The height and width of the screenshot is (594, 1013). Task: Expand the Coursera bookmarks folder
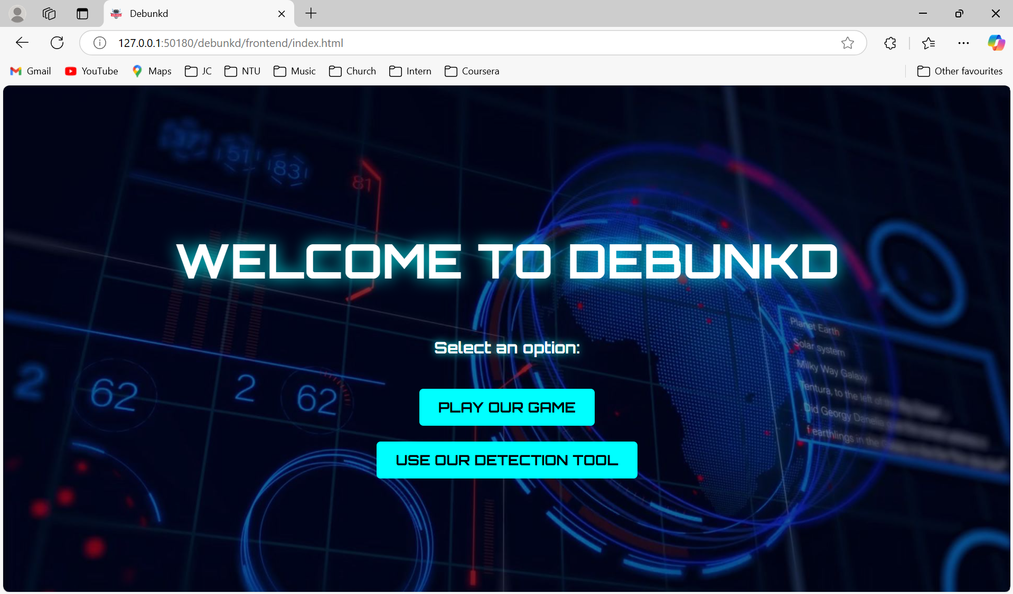(x=472, y=71)
